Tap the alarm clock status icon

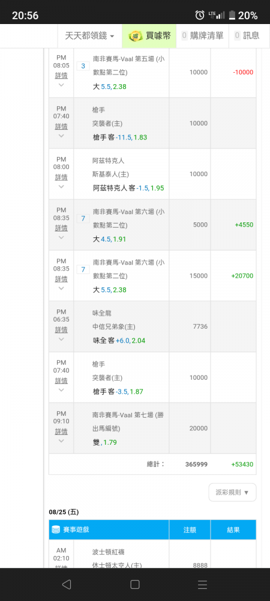click(200, 15)
